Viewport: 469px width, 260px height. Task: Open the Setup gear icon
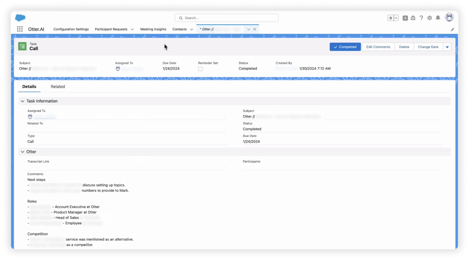click(x=429, y=18)
